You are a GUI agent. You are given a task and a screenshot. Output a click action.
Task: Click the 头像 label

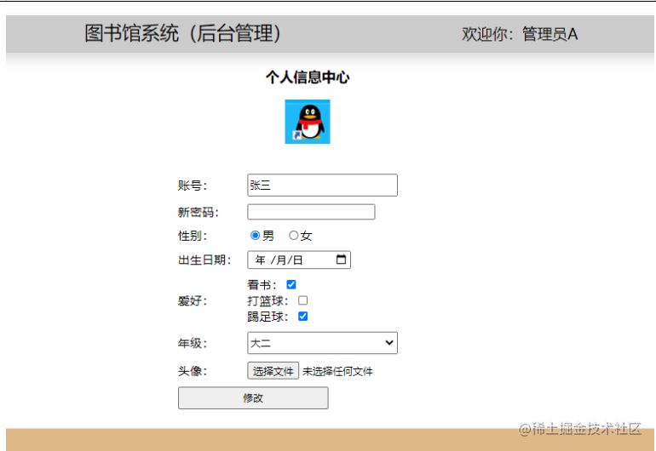tap(193, 371)
